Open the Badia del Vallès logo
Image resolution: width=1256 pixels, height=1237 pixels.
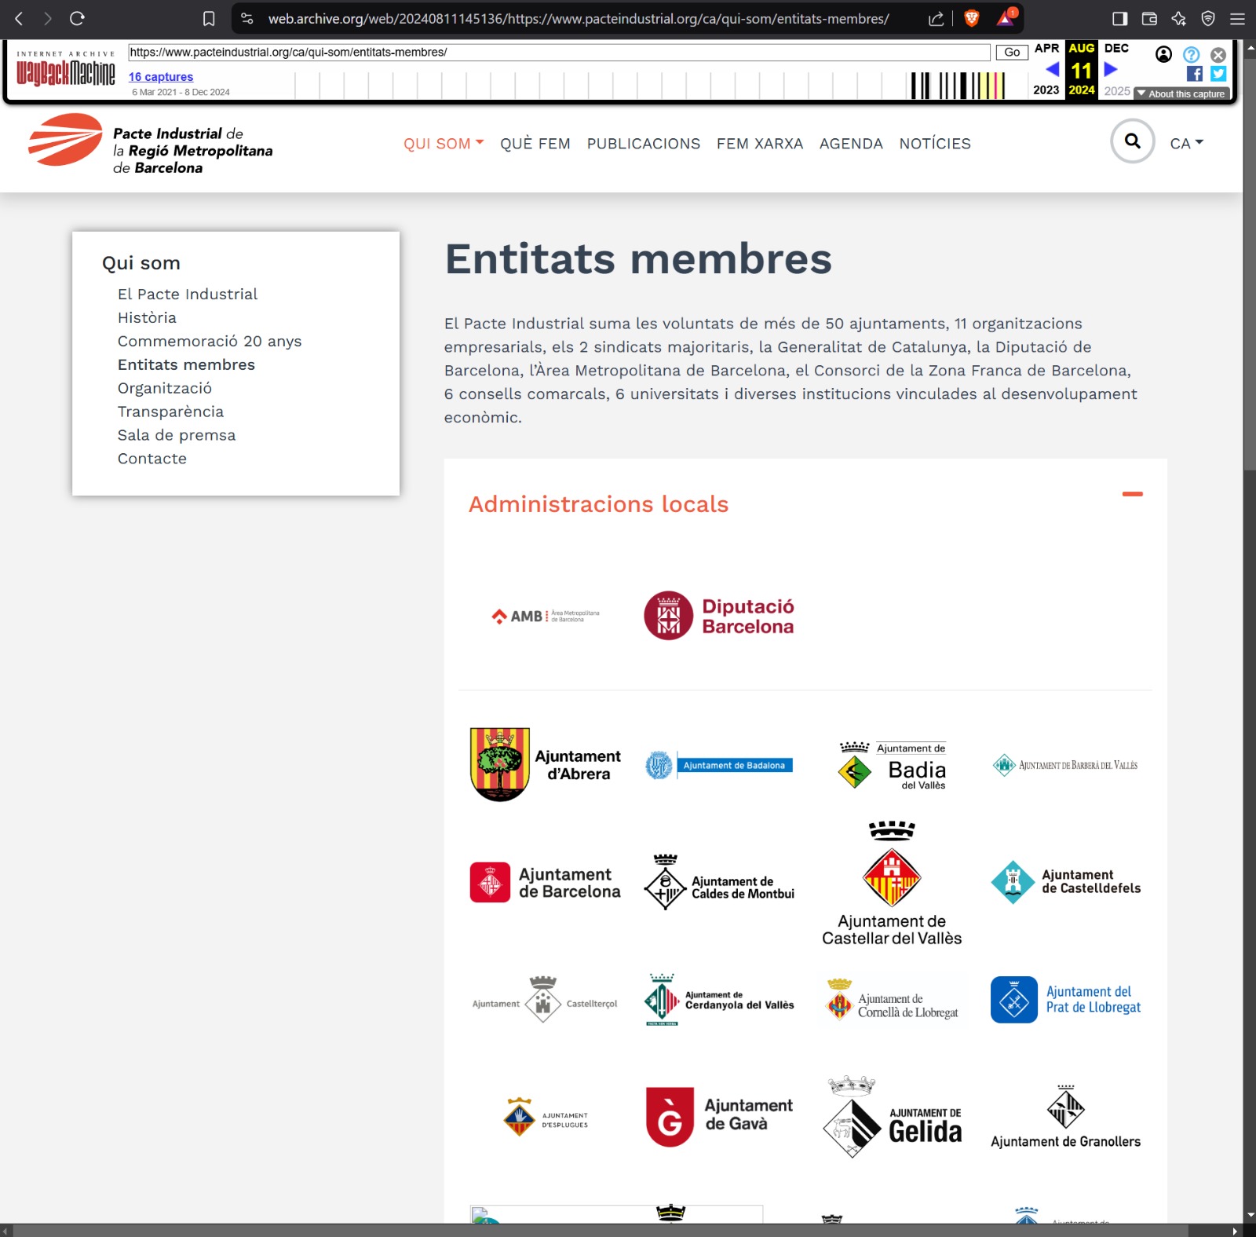coord(893,765)
